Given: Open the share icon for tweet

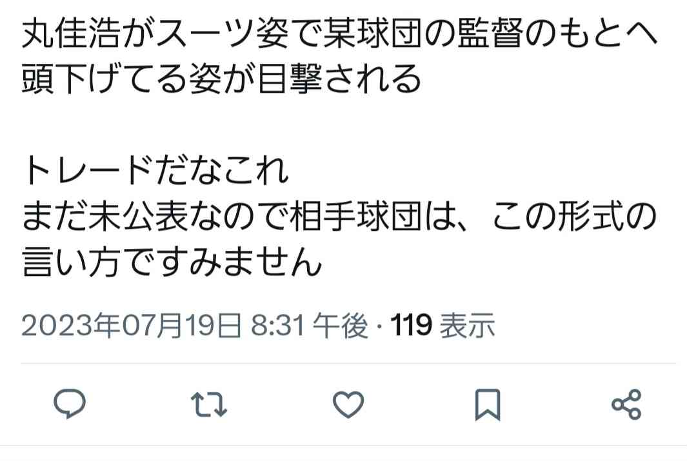Looking at the screenshot, I should click(626, 404).
